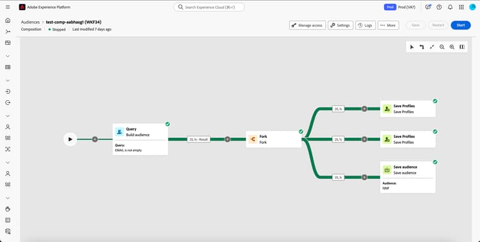Click the Adobe Experience Platform logo
Image resolution: width=480 pixels, height=242 pixels.
(22, 7)
